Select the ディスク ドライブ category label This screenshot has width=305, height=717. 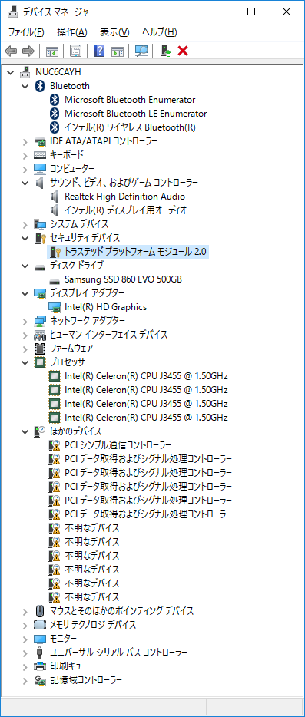77,266
